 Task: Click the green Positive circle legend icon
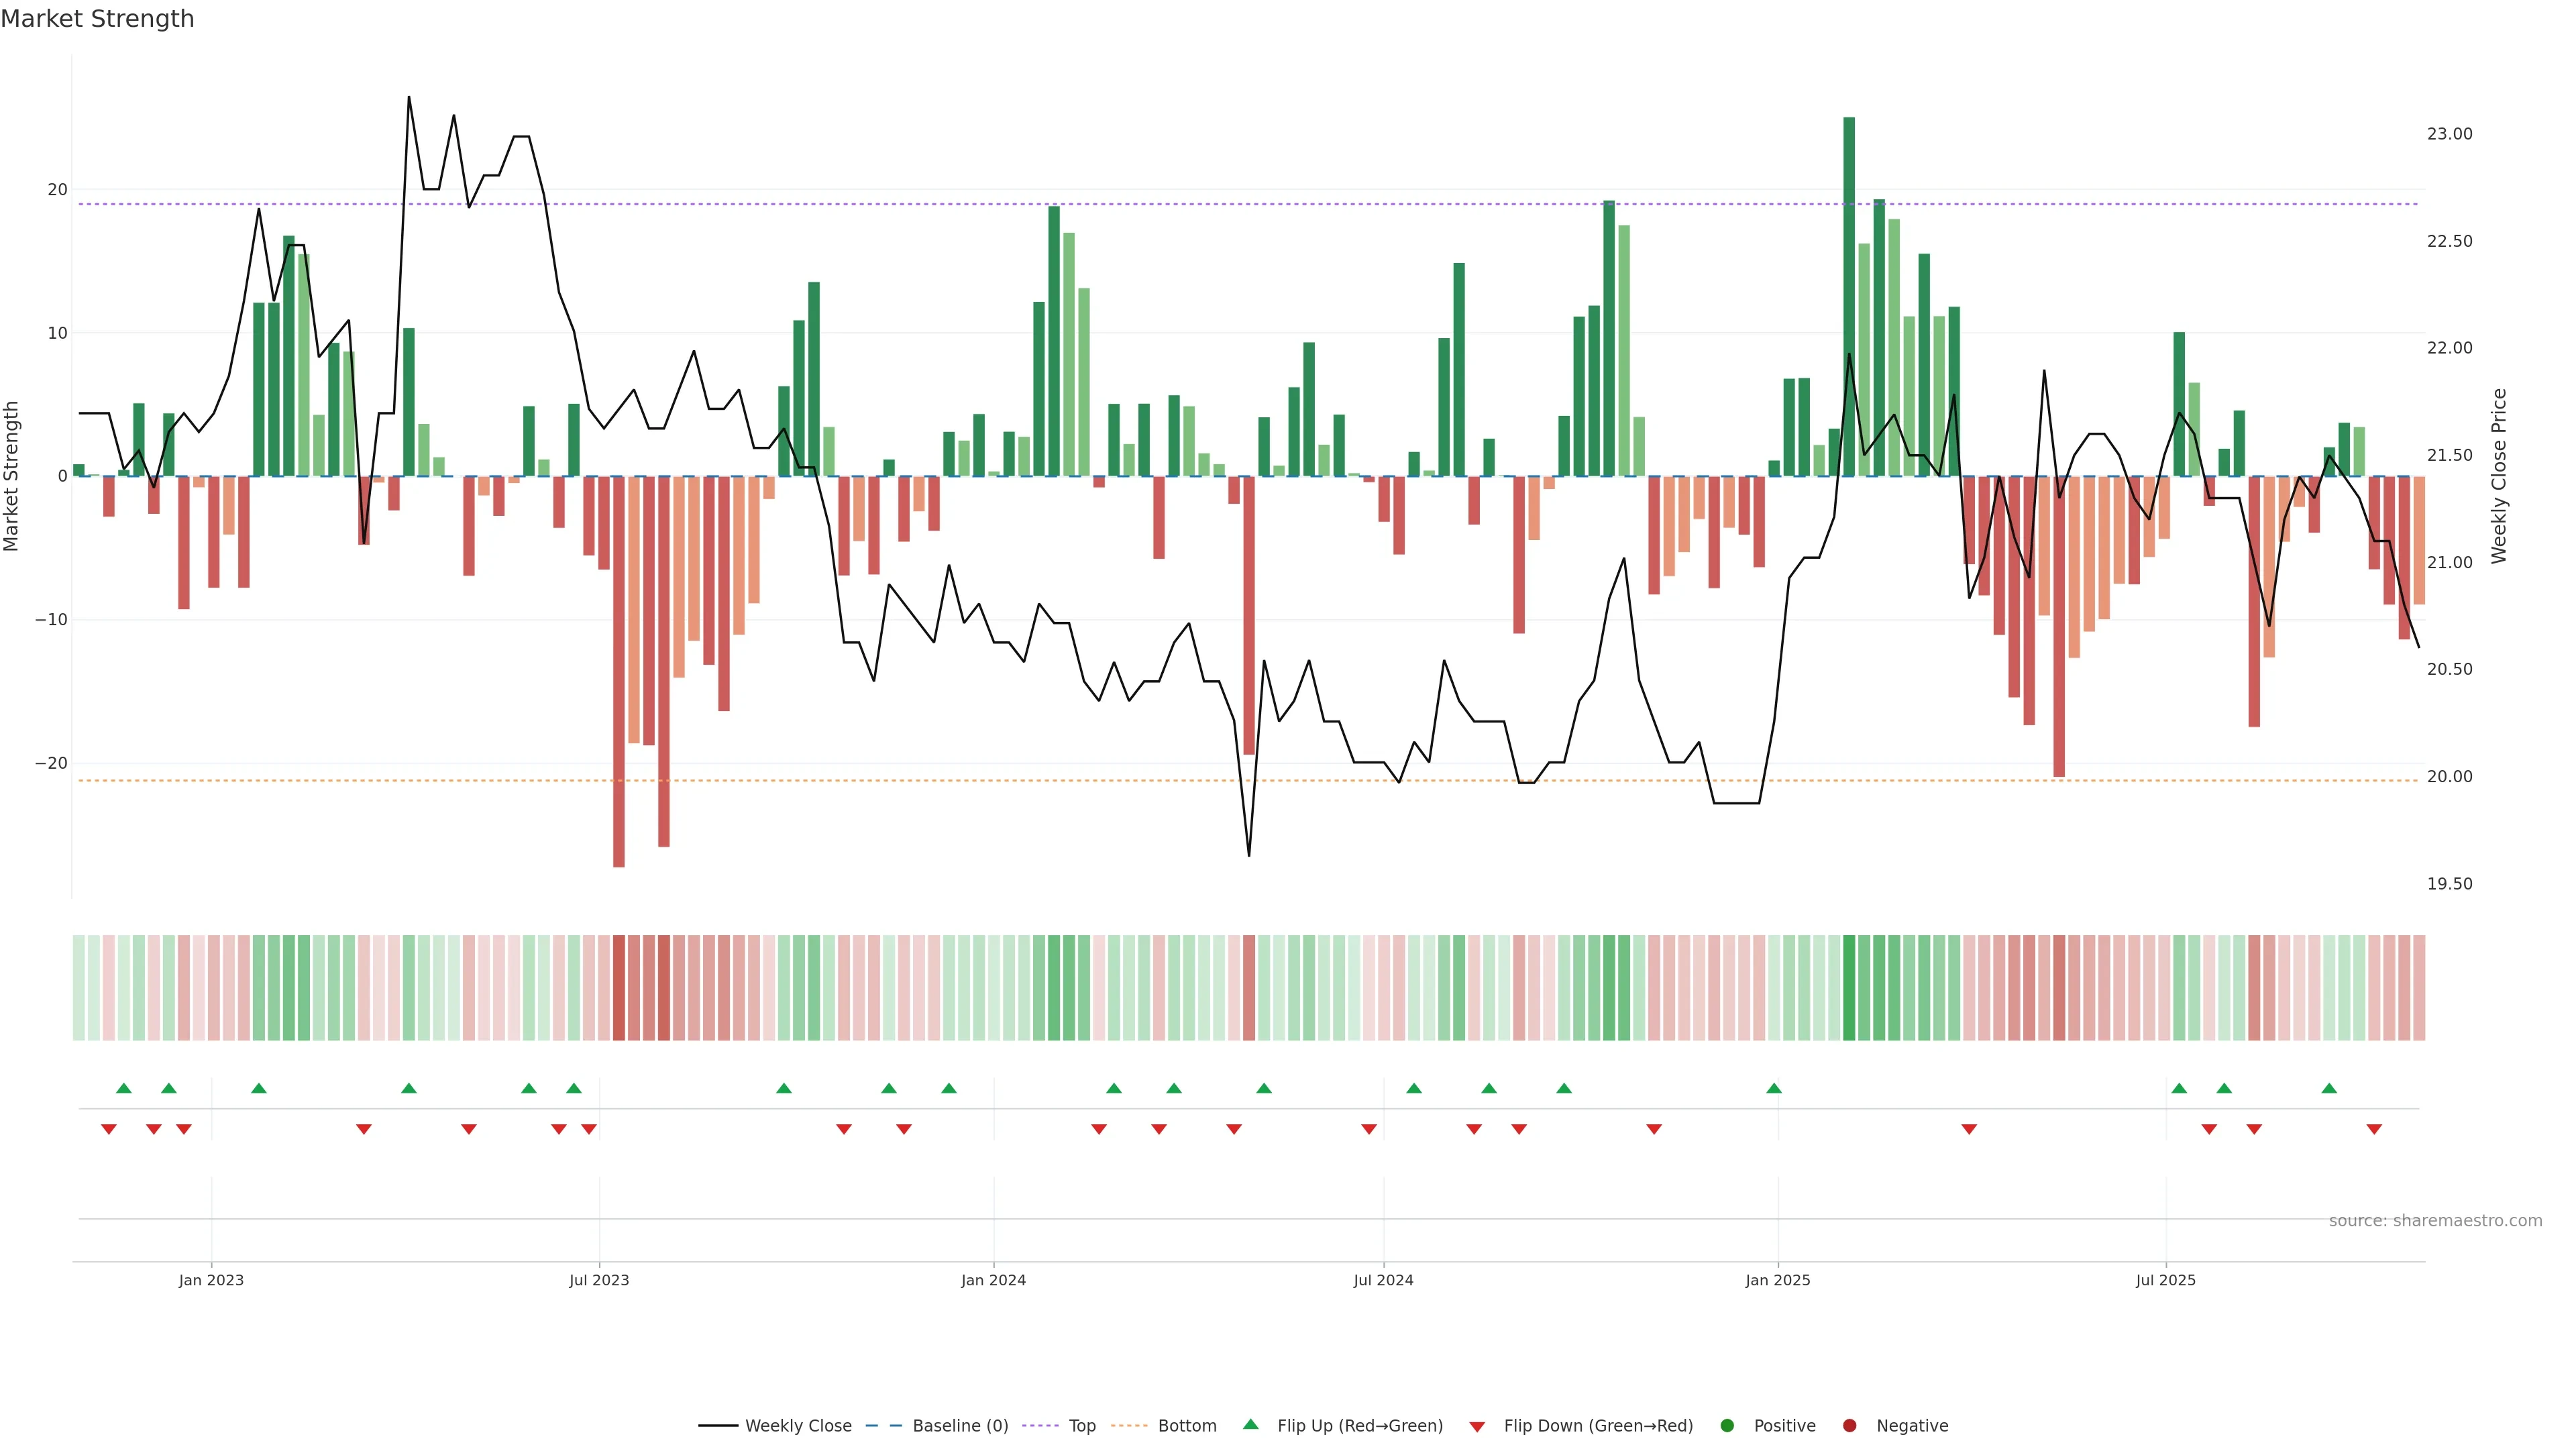click(1727, 1426)
